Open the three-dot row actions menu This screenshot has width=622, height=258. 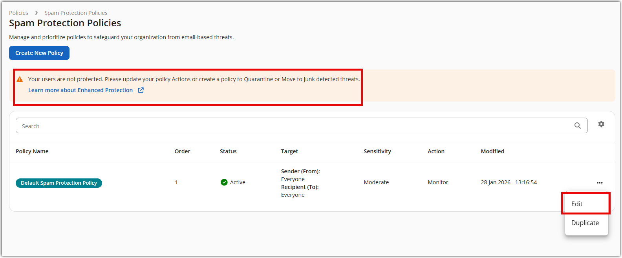pyautogui.click(x=600, y=183)
